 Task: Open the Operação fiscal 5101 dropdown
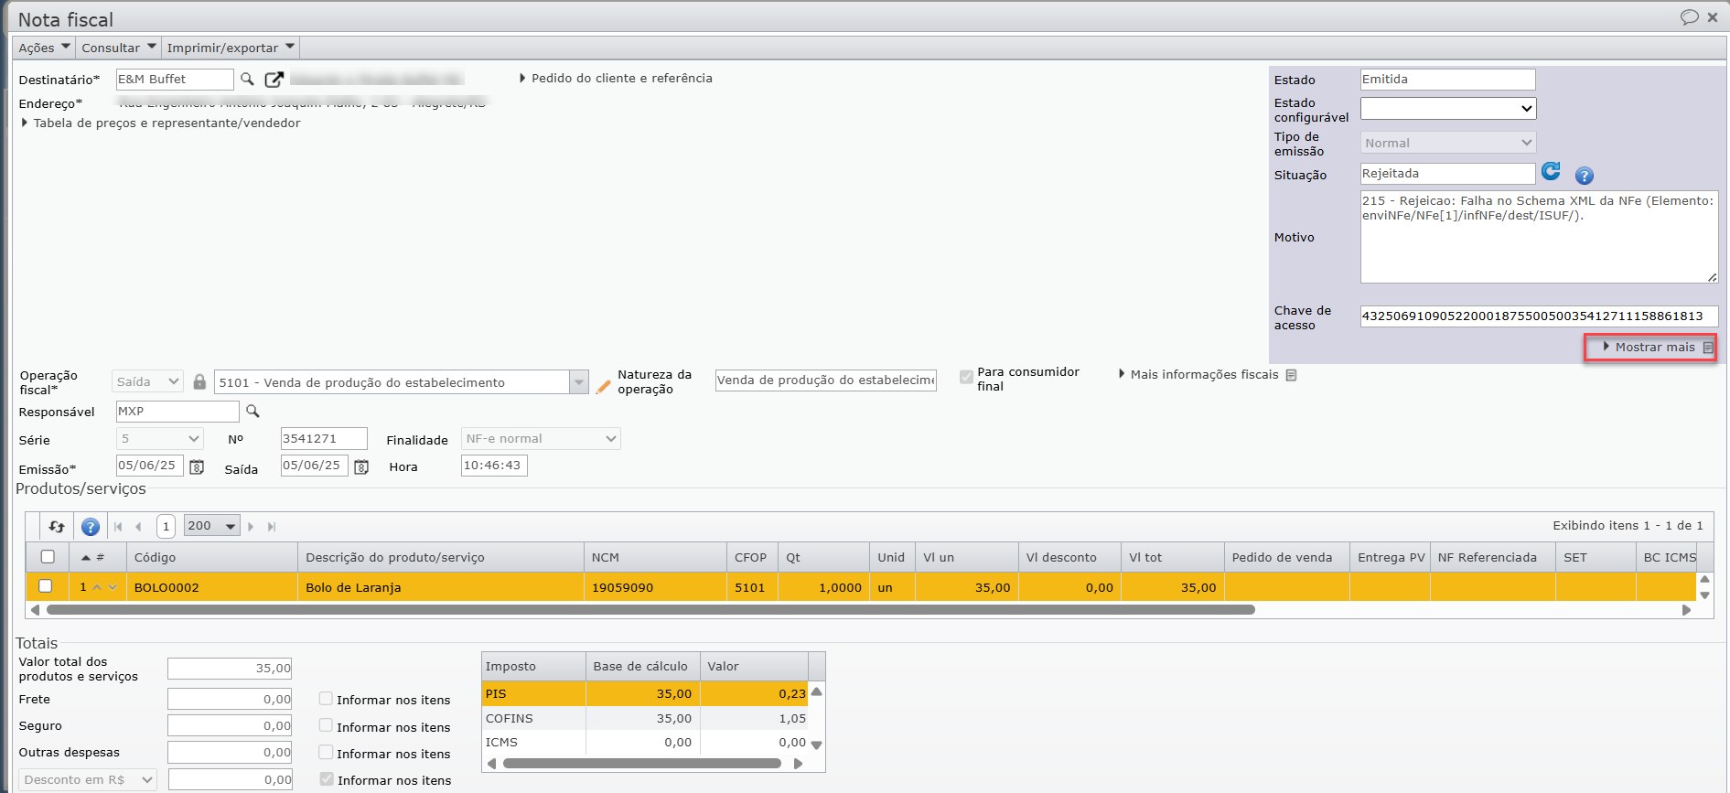pos(578,382)
